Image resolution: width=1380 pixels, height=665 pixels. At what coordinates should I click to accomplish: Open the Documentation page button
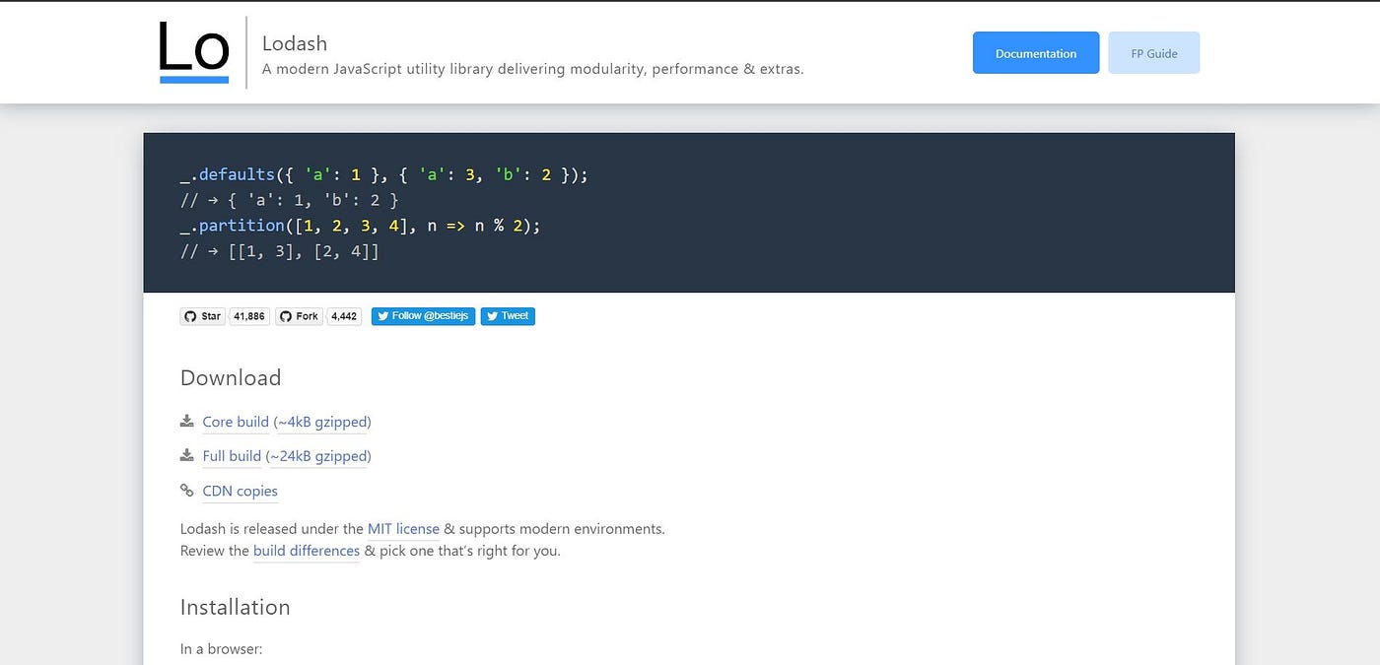(x=1036, y=53)
